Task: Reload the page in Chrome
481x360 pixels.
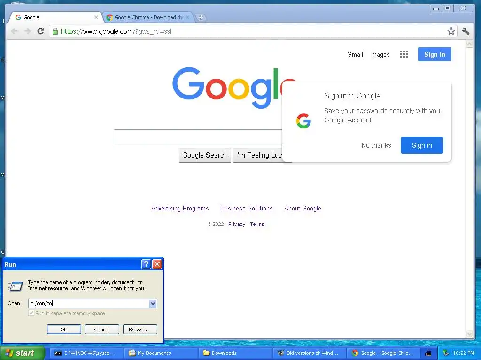Action: (x=40, y=31)
